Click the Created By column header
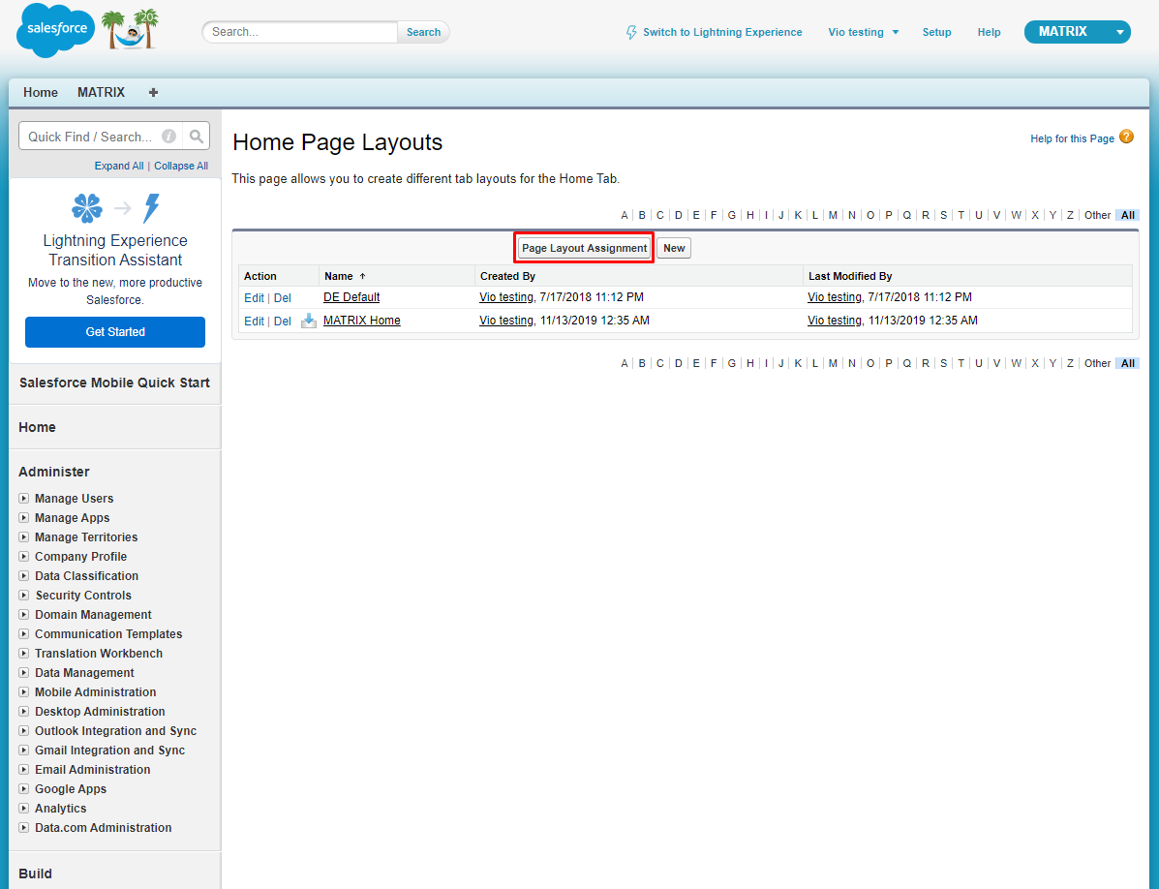Viewport: 1159px width, 889px height. 507,276
